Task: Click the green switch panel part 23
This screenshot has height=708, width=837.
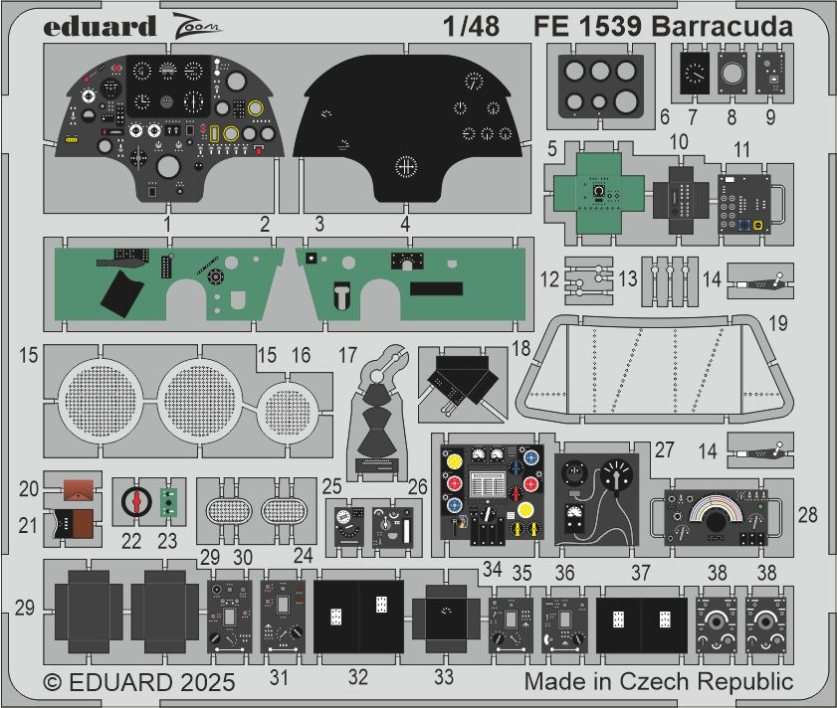Action: pos(167,502)
